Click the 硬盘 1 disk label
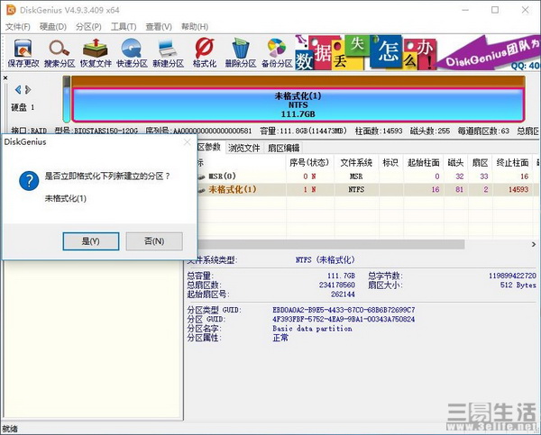541x435 pixels. pos(23,107)
